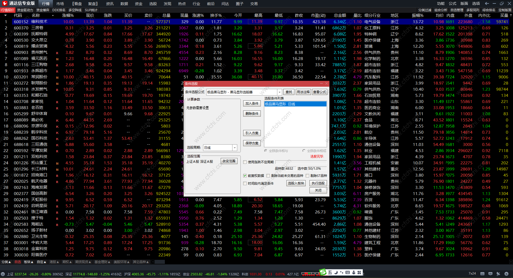The width and height of the screenshot is (513, 278).
Task: Enable the 剔除ST品种 checkbox
Action: (307, 176)
